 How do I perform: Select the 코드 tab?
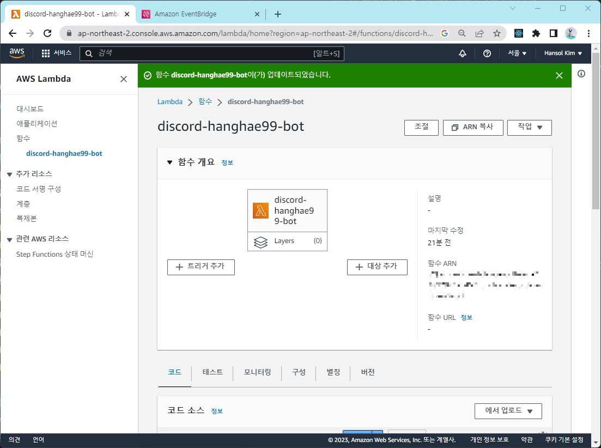point(174,372)
